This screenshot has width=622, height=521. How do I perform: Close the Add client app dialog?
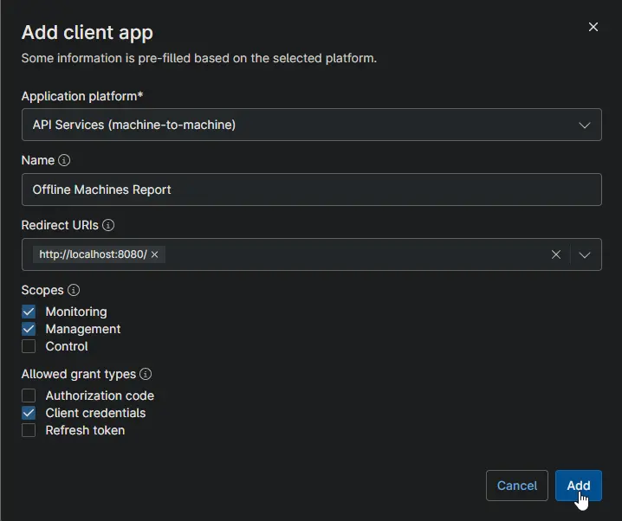tap(593, 27)
